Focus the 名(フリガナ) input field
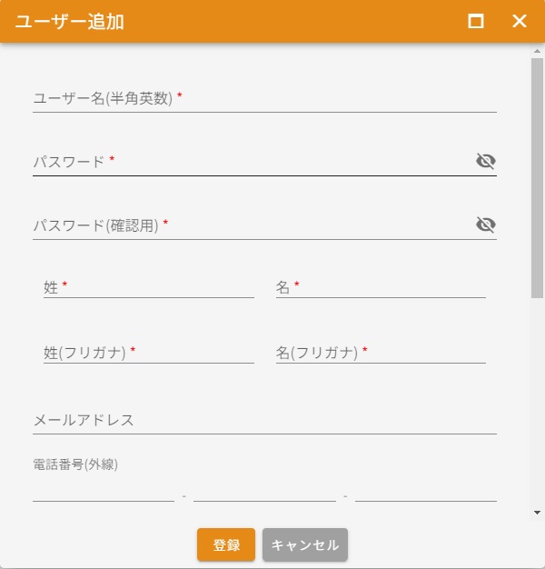 tap(381, 353)
